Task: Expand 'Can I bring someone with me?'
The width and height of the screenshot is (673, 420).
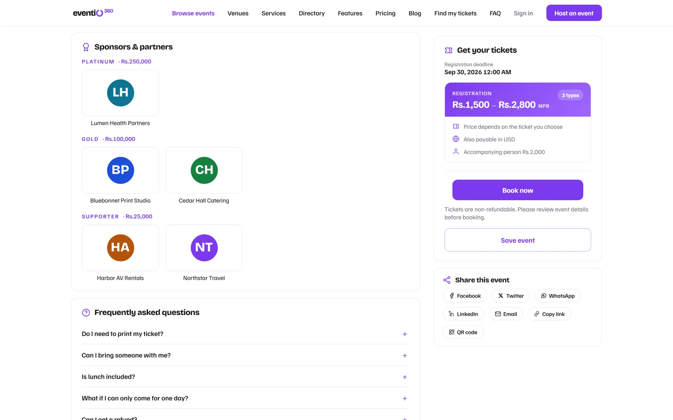Action: coord(246,355)
